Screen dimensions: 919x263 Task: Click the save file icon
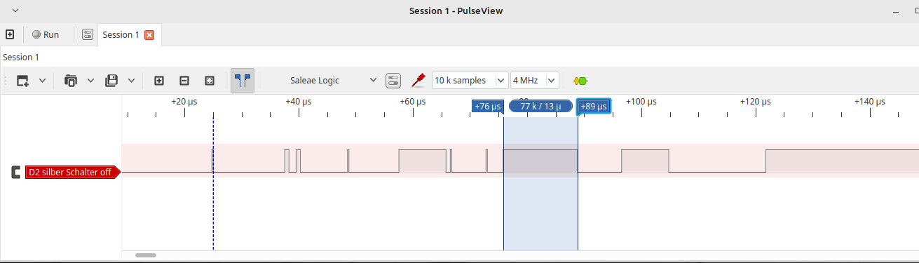click(x=111, y=81)
